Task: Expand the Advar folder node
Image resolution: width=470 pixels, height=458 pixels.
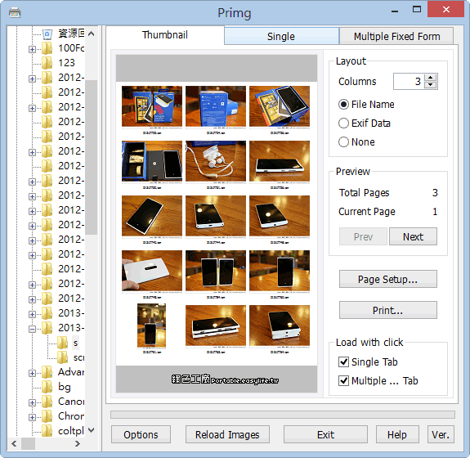Action: point(32,373)
